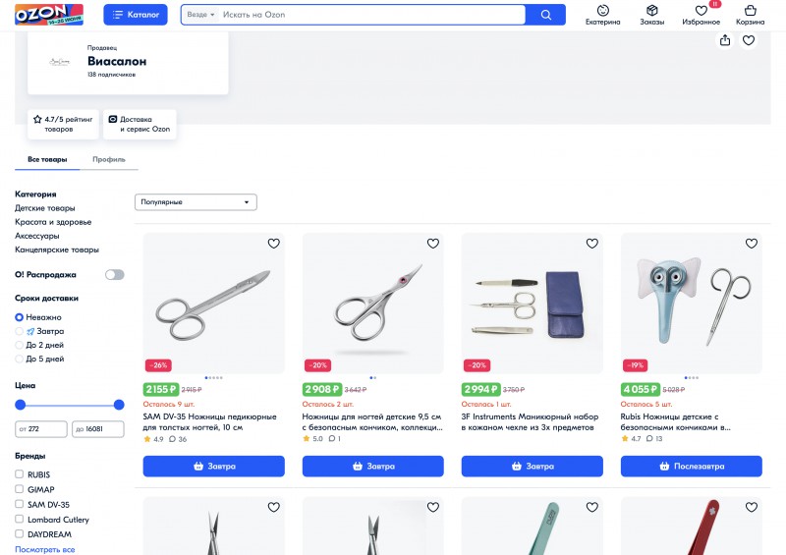Open the 4.7/5 рейтинг товаров badge
Image resolution: width=786 pixels, height=555 pixels.
pyautogui.click(x=63, y=124)
